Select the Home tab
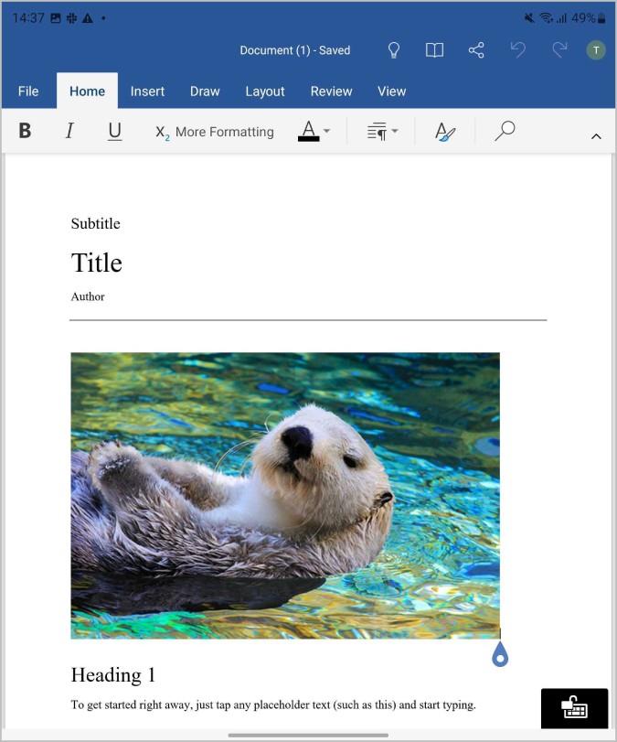This screenshot has width=617, height=742. click(x=87, y=91)
